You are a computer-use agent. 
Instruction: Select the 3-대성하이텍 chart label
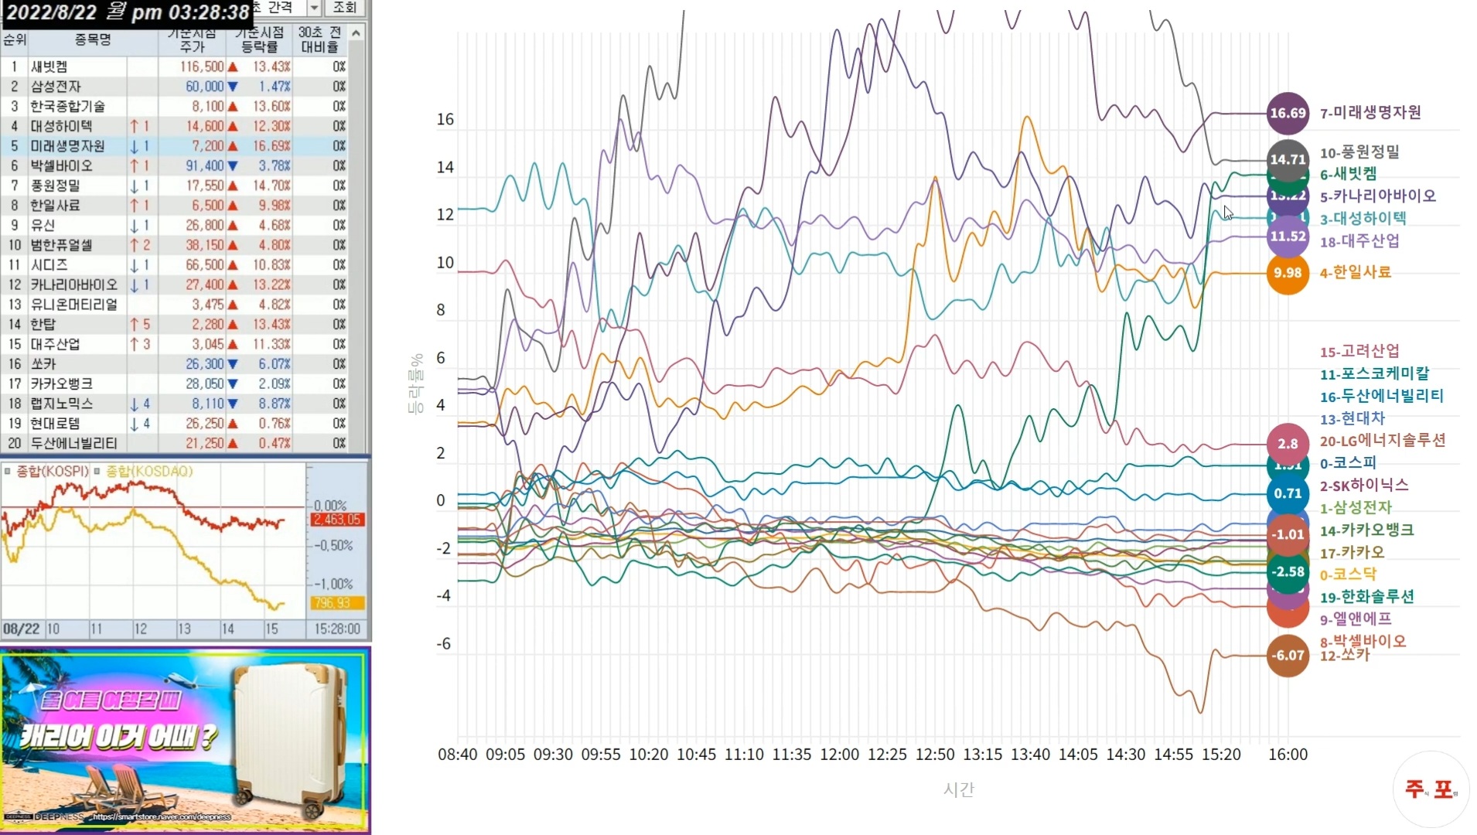(x=1363, y=219)
